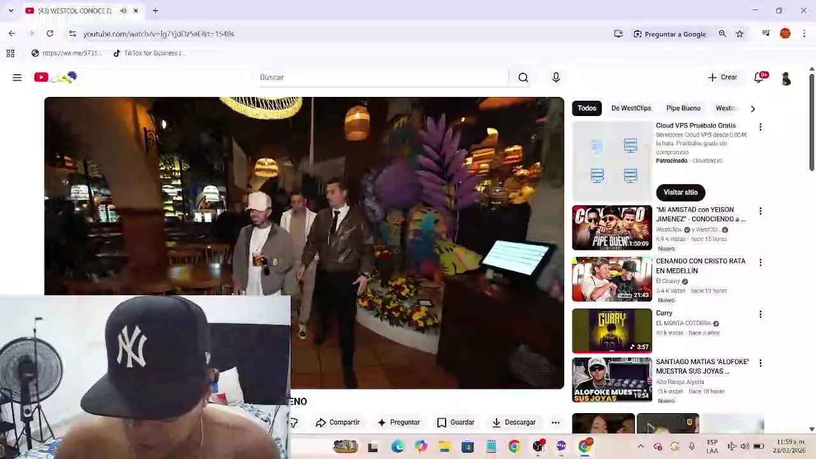Click Preguntar a Google button
The image size is (816, 459).
coord(669,34)
